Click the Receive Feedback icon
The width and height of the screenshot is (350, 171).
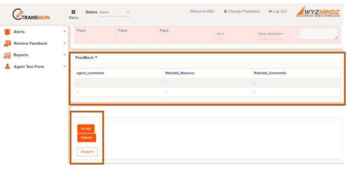[7, 44]
